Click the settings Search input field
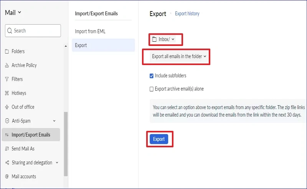Screen dimensions: 307x189 click(33, 31)
